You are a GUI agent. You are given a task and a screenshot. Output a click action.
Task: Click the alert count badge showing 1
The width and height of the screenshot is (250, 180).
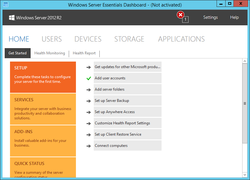[185, 19]
